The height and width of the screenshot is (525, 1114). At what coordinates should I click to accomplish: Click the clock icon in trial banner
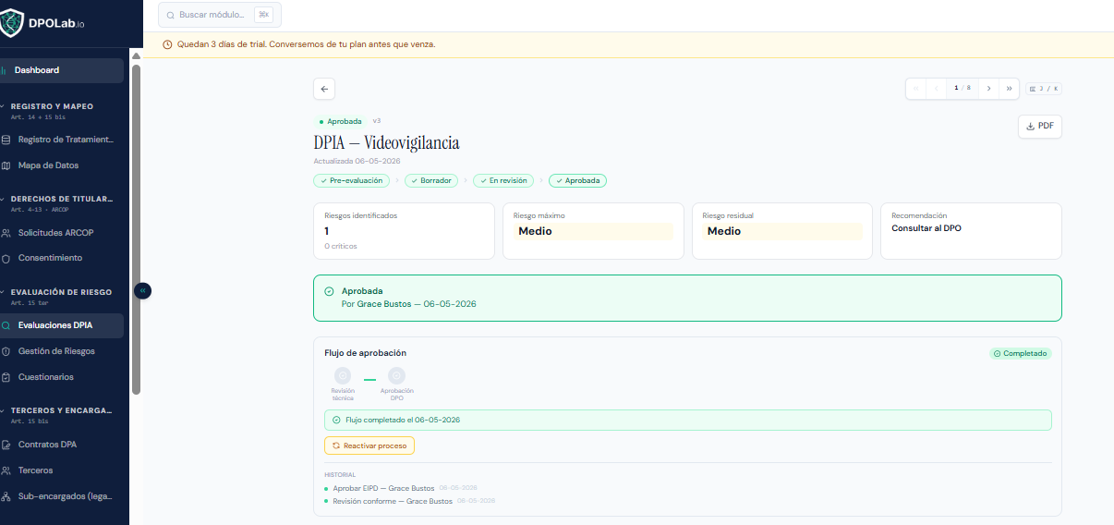[167, 44]
